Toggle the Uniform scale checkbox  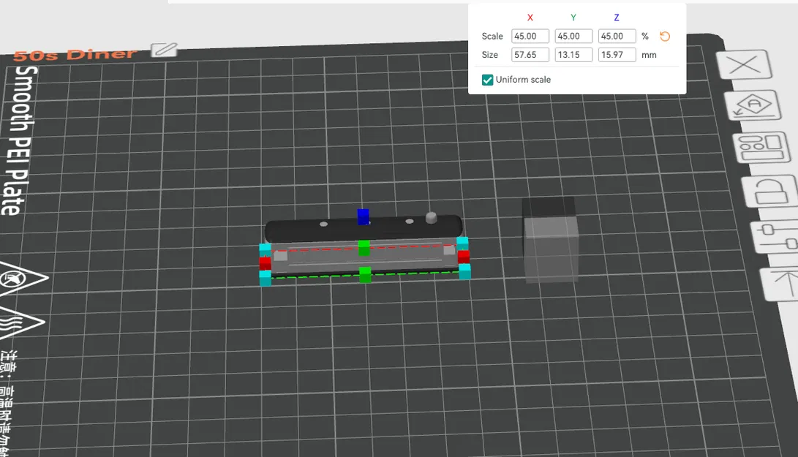coord(488,80)
